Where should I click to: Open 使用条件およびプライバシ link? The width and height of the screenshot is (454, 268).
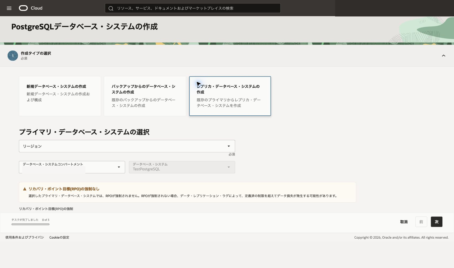point(25,238)
